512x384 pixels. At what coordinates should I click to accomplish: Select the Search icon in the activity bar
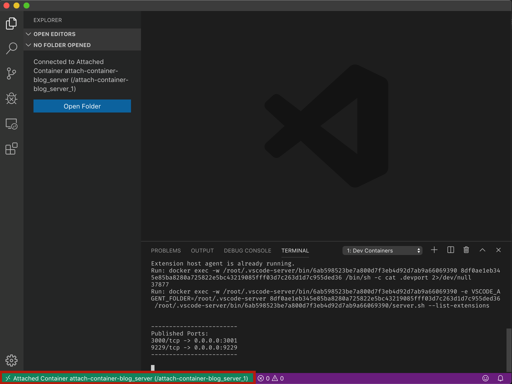[11, 48]
